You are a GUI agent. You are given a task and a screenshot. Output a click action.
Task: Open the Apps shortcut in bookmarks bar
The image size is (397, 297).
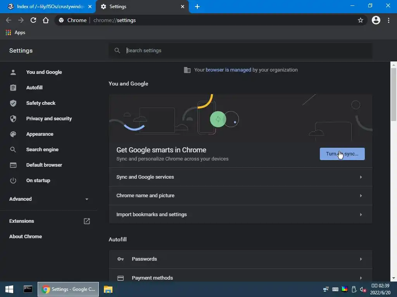tap(16, 32)
